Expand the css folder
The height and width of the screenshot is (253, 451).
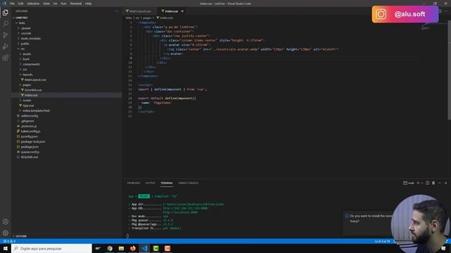[x=25, y=70]
